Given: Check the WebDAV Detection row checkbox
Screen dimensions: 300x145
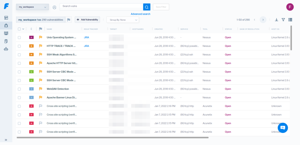Looking at the screenshot, I should point(19,89).
